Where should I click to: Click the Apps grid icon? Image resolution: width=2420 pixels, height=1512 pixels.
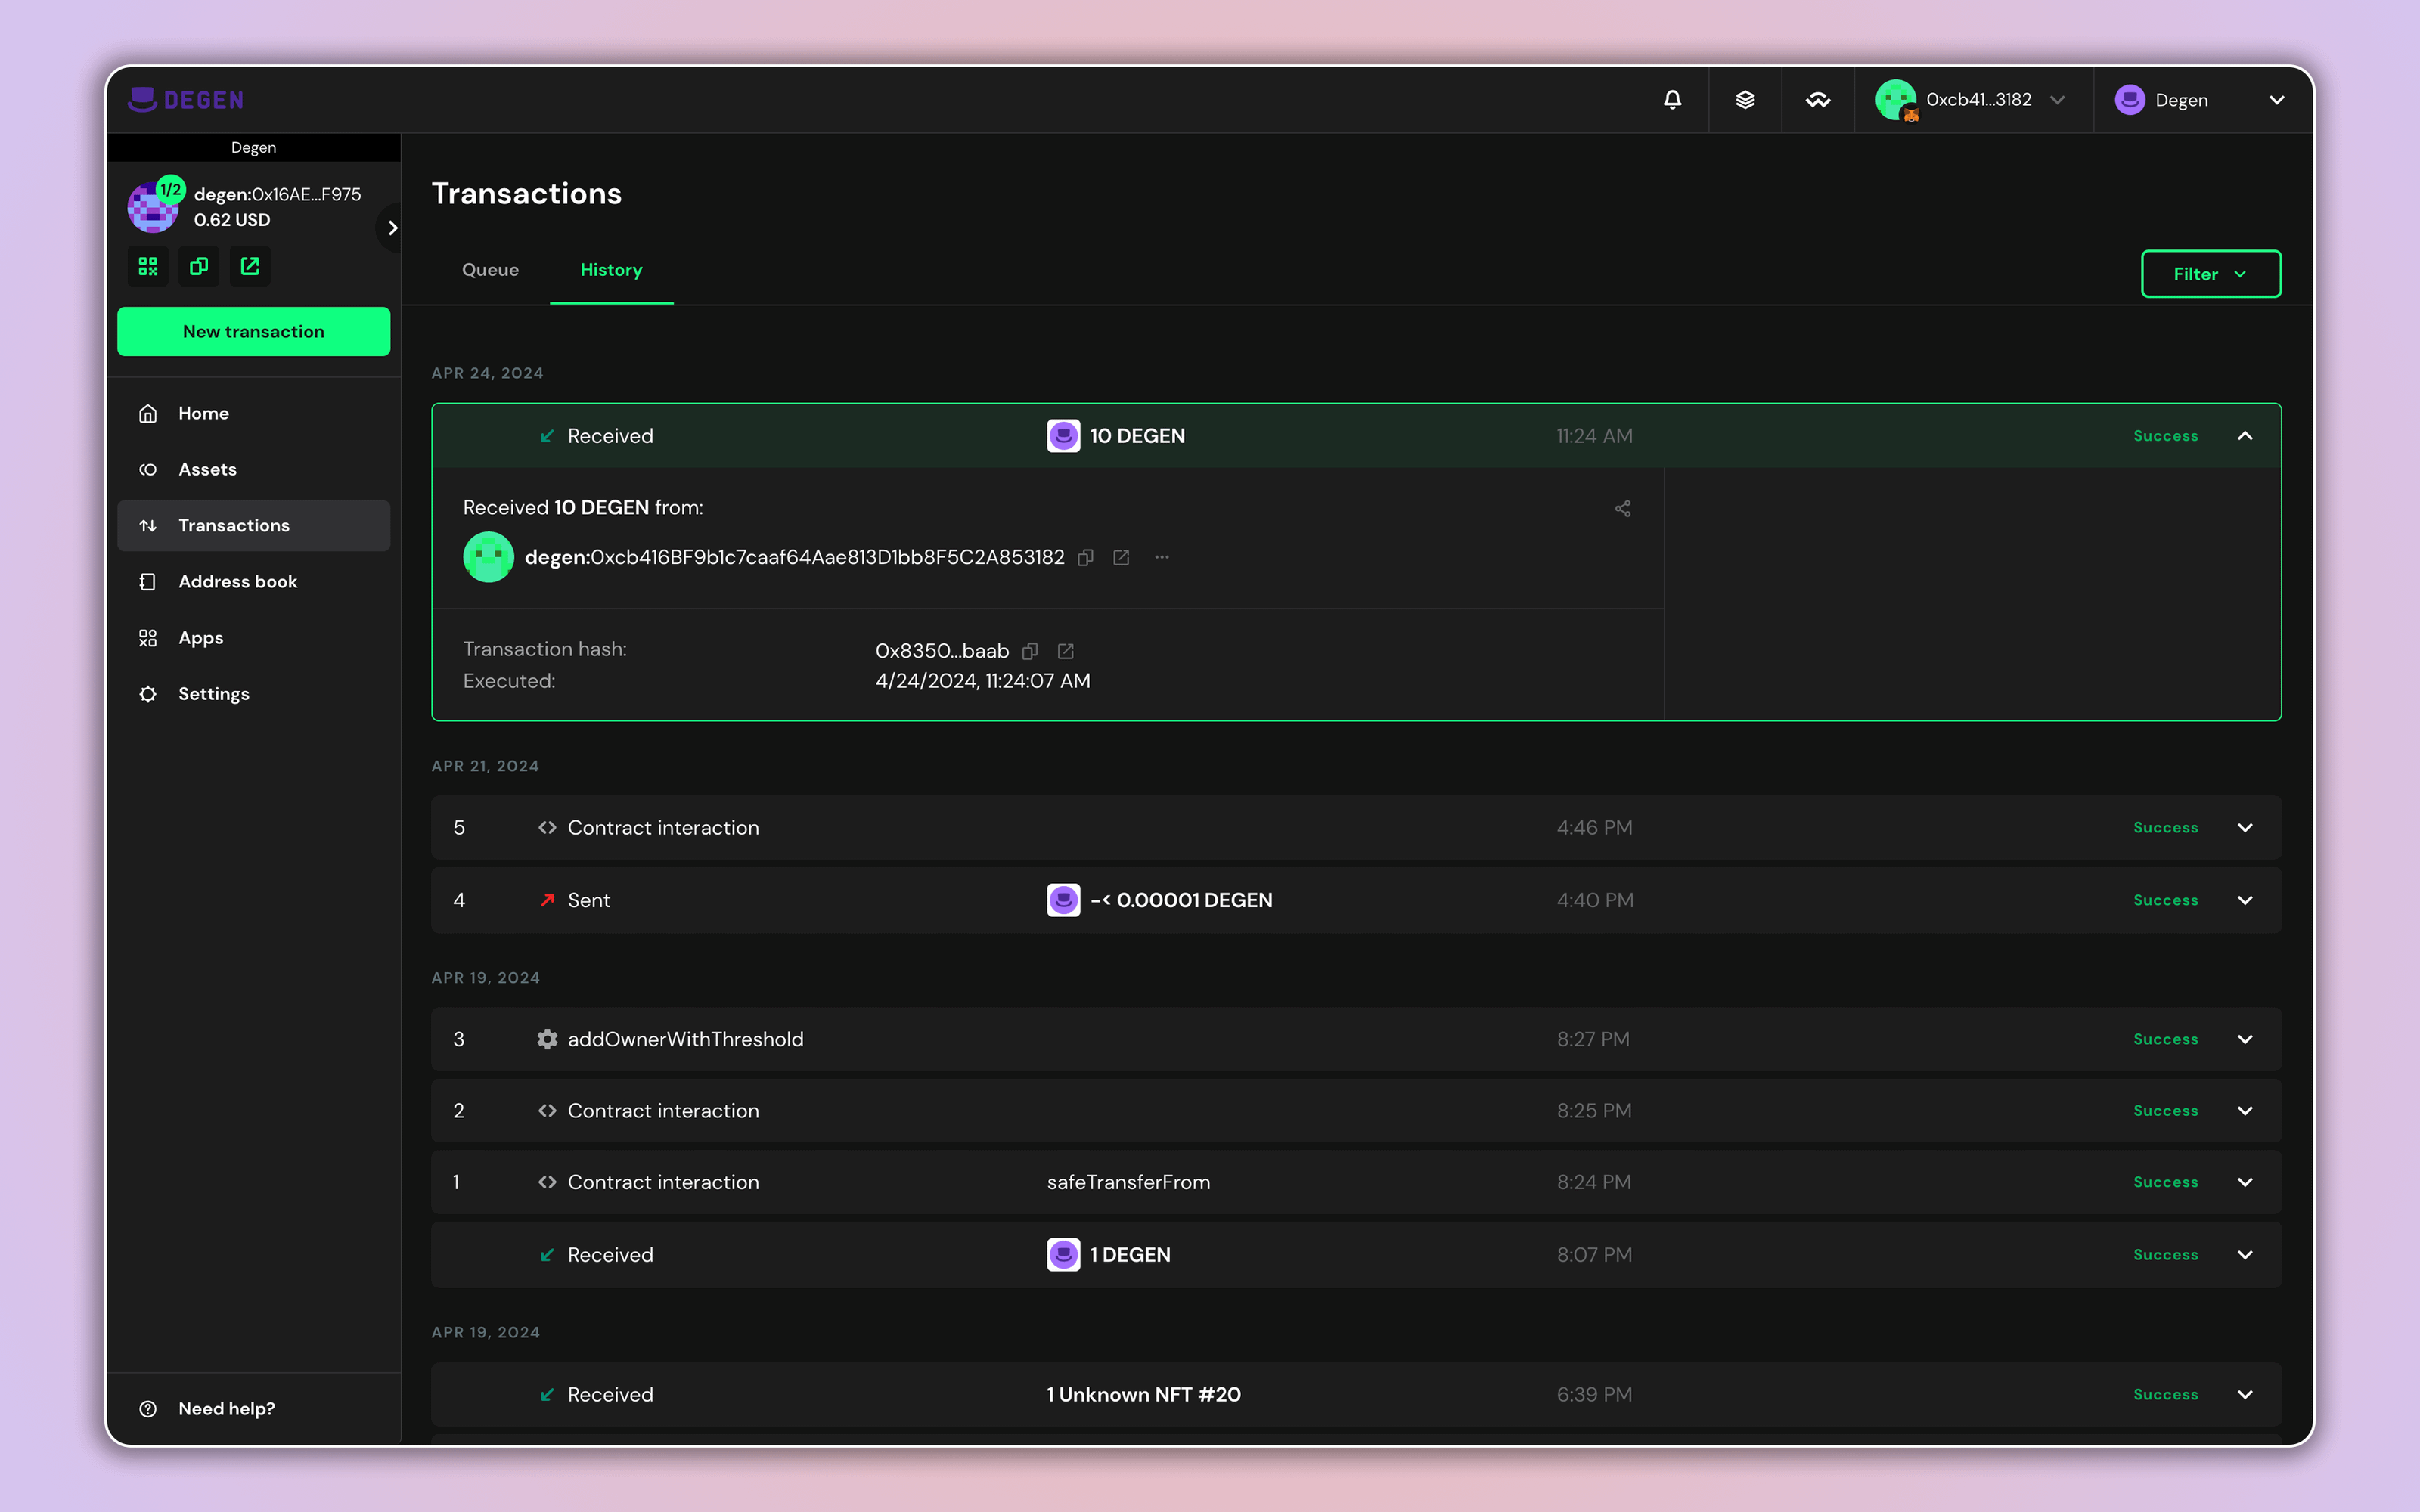pyautogui.click(x=148, y=637)
